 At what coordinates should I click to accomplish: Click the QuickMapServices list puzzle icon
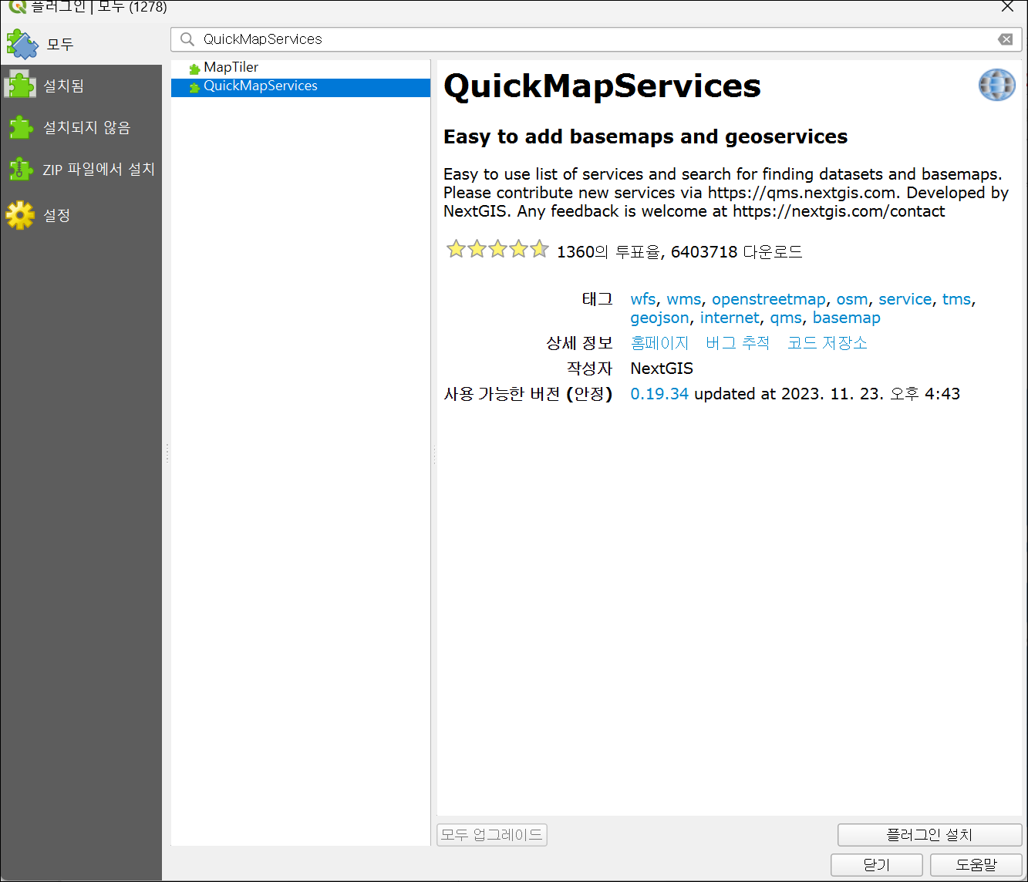pyautogui.click(x=194, y=87)
